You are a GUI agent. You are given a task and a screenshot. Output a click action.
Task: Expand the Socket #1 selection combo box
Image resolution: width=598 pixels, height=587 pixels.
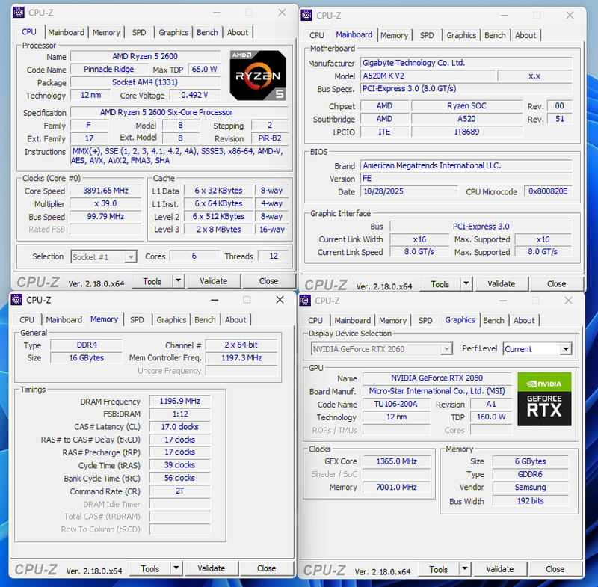coord(131,256)
